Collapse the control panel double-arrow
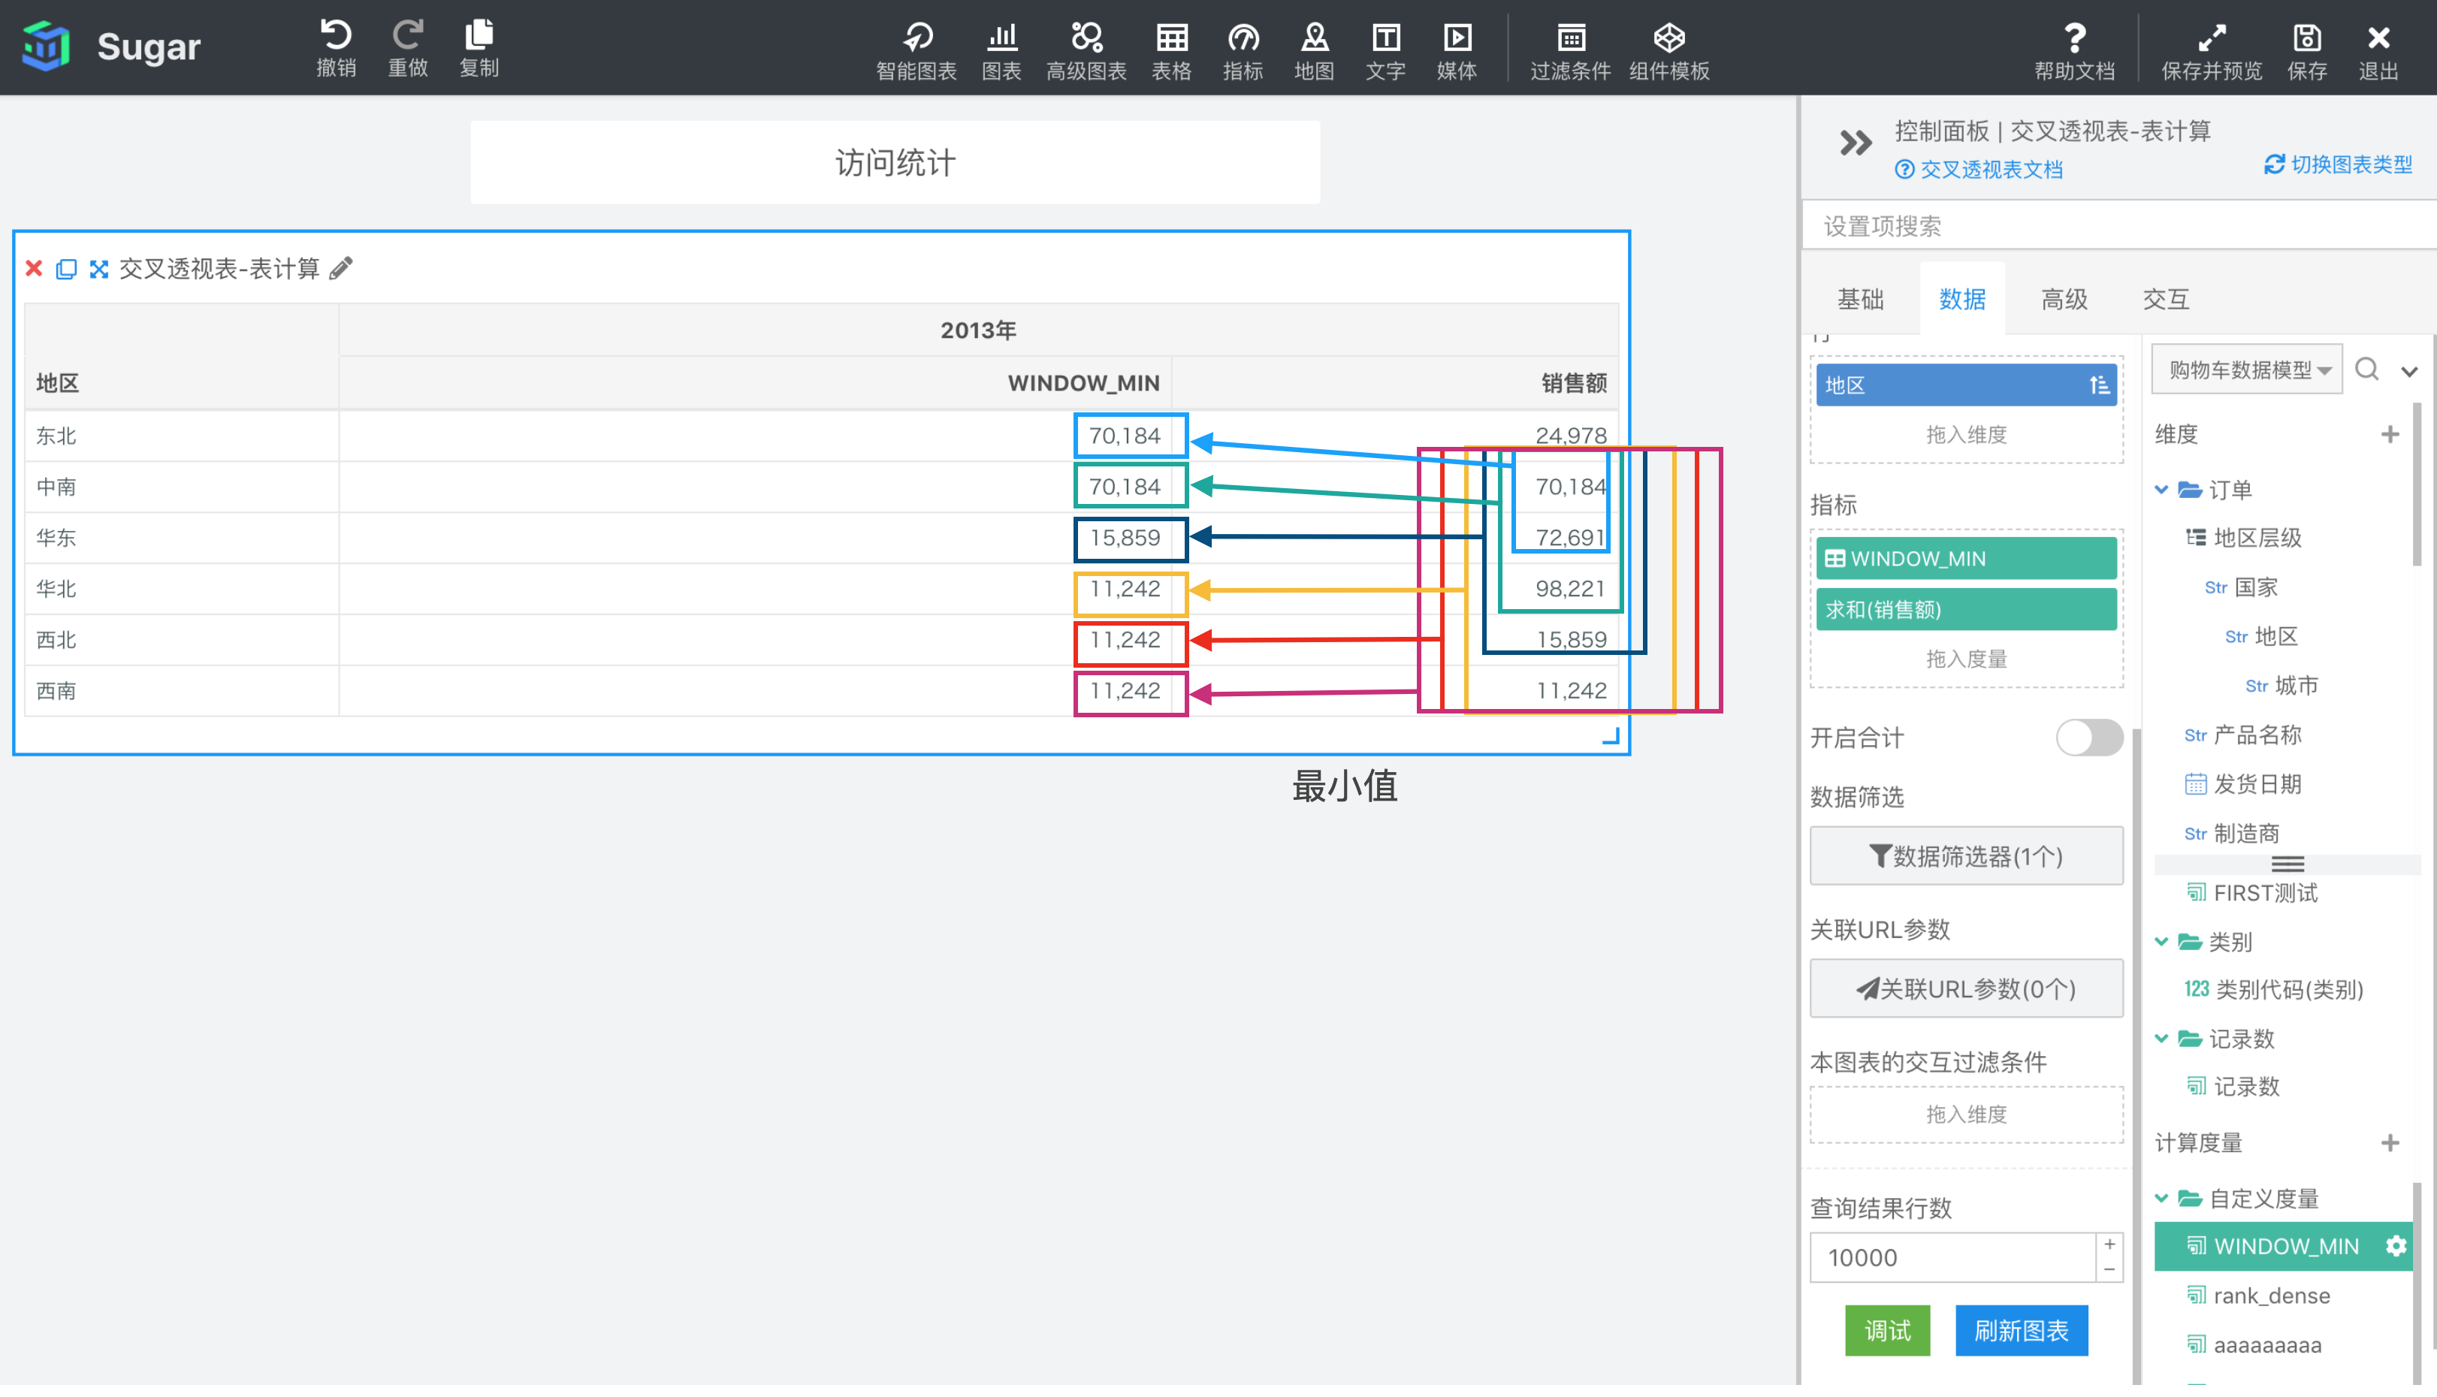The height and width of the screenshot is (1397, 2437). pyautogui.click(x=1856, y=143)
